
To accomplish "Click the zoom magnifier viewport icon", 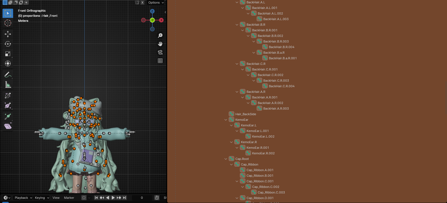I will point(160,36).
